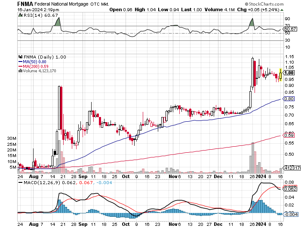Click the 0.85 price axis label
Screen dimensions: 301x228
tap(289, 92)
